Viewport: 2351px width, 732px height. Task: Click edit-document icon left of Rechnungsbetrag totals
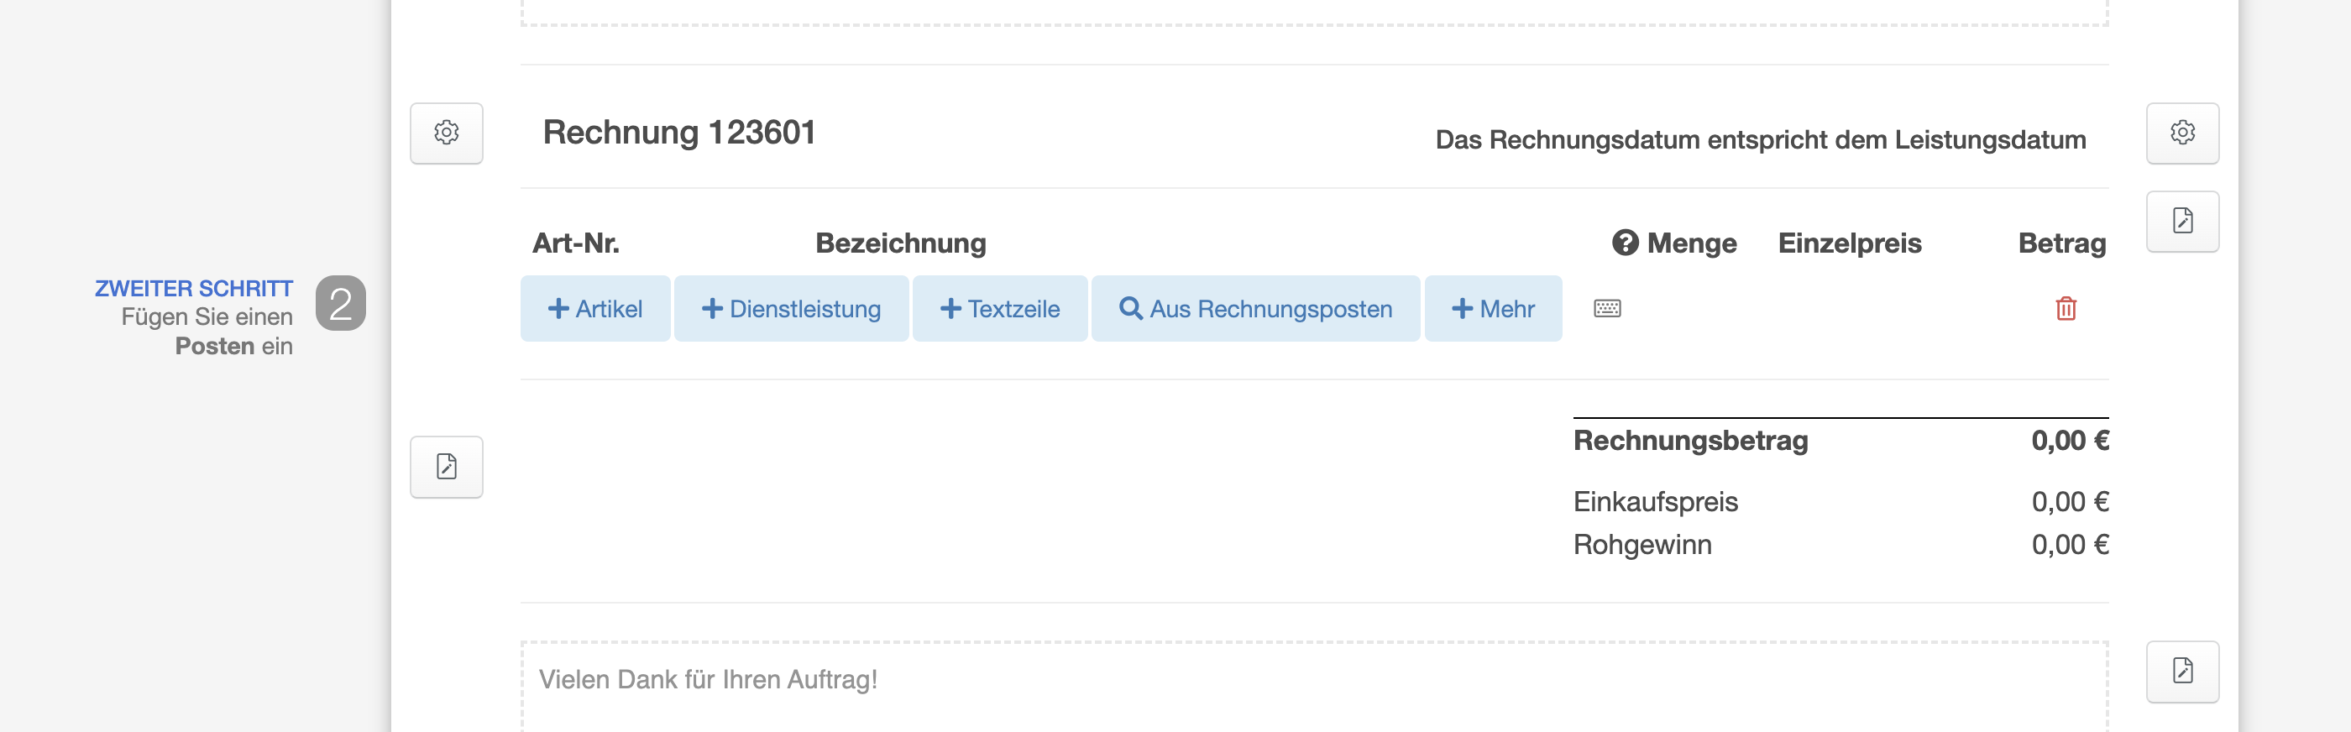[x=447, y=468]
